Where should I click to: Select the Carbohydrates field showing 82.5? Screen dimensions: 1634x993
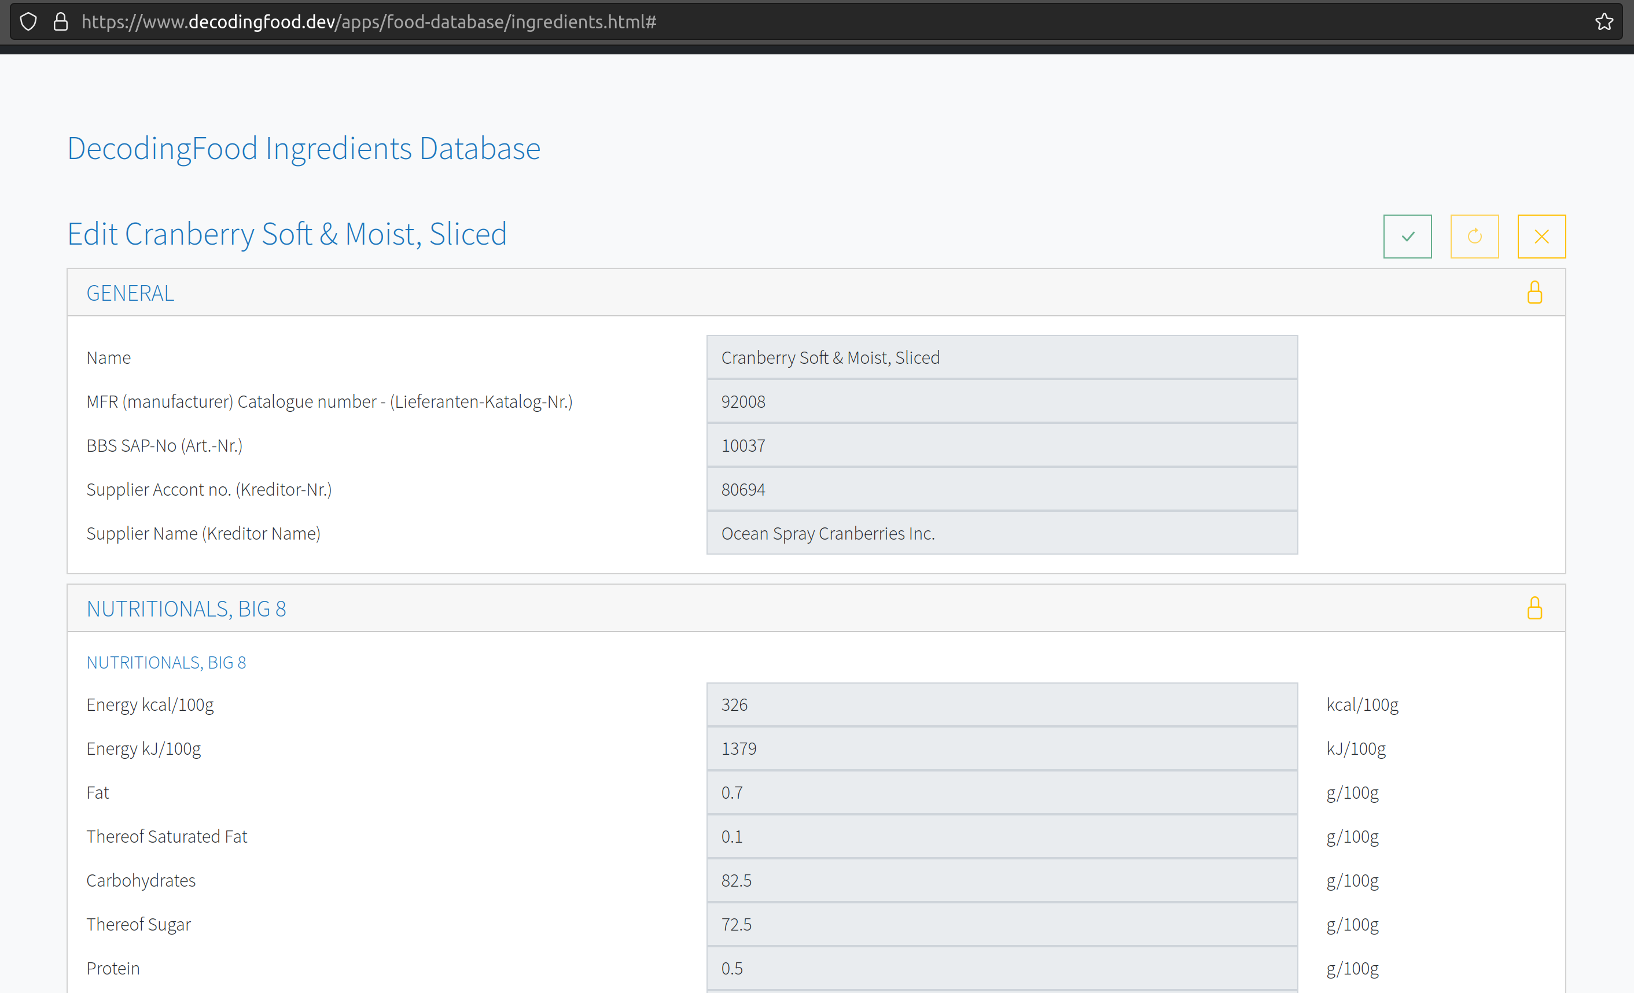point(1002,880)
